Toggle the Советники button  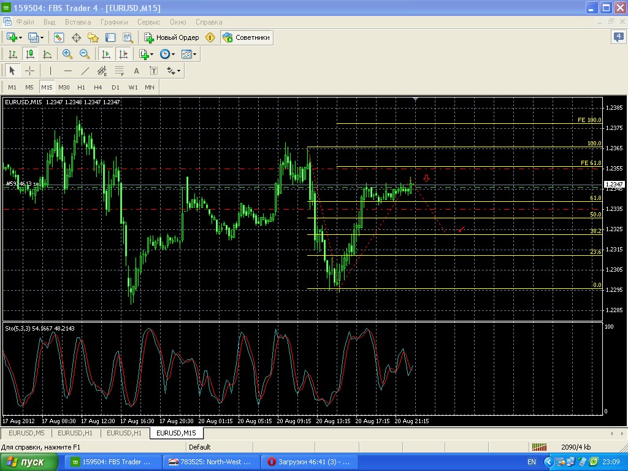[x=247, y=37]
